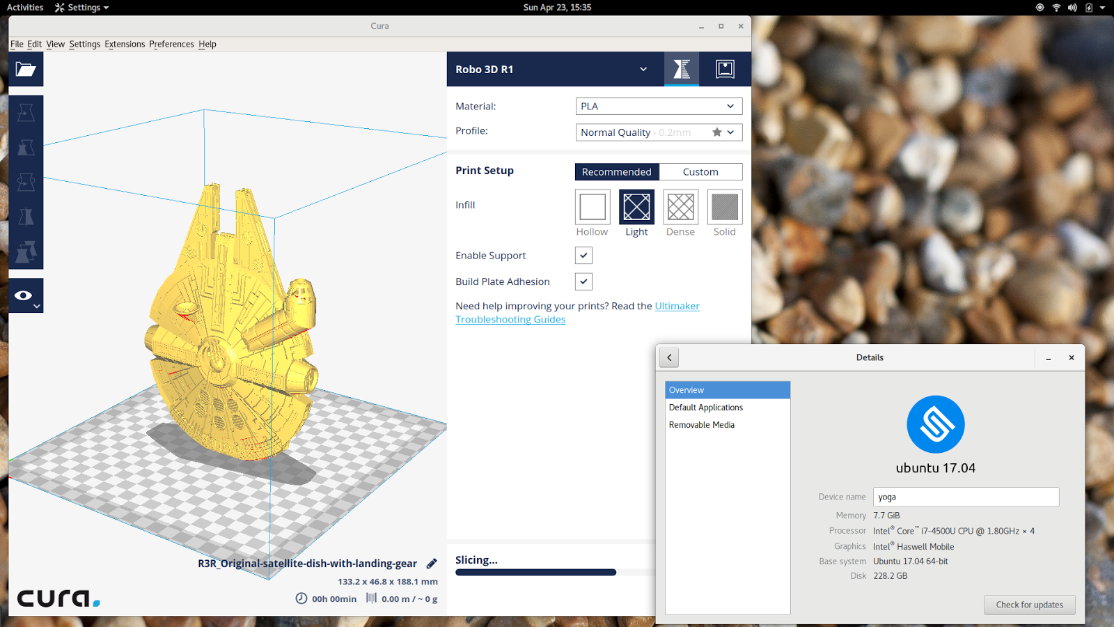Open the Edit menu in Cura
Image resolution: width=1114 pixels, height=627 pixels.
(35, 44)
